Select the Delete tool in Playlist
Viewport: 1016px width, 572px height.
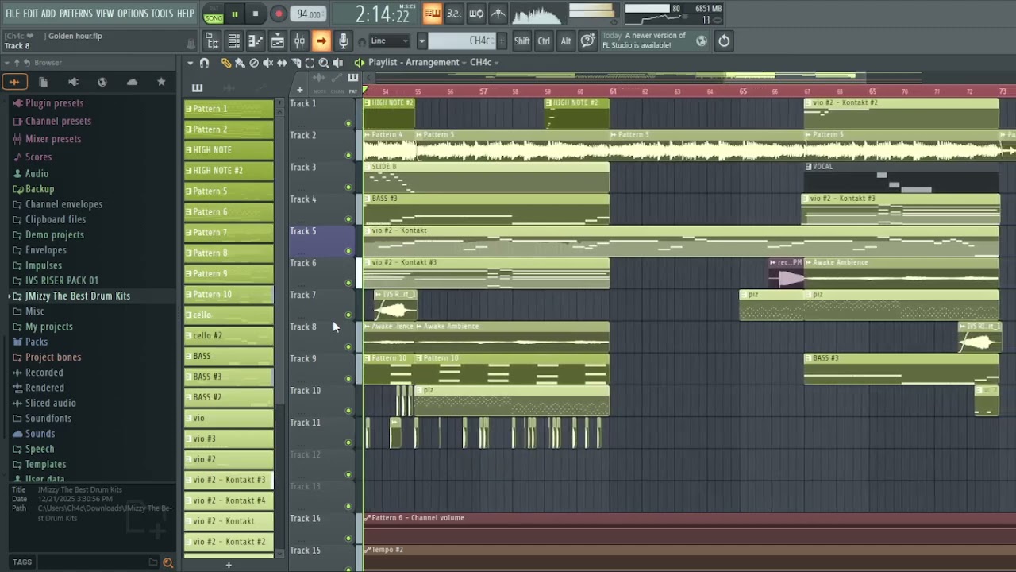(254, 63)
